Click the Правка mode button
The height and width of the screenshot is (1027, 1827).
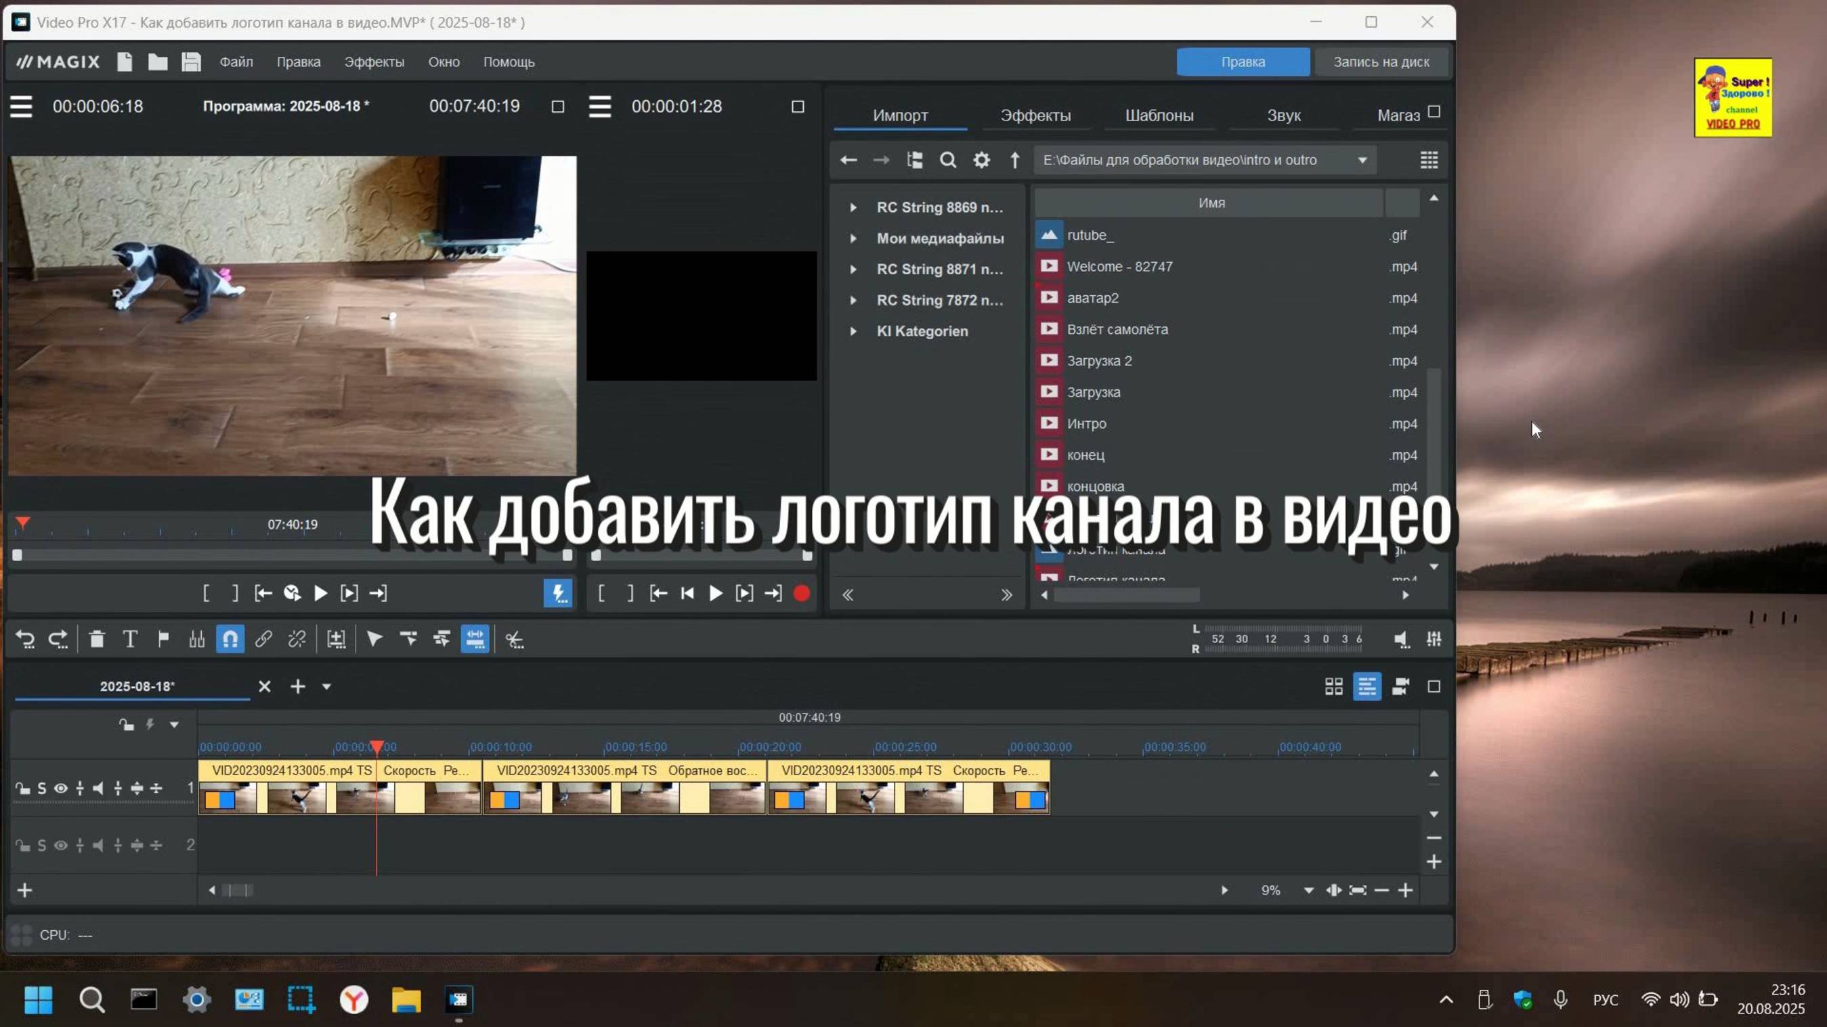(1243, 62)
